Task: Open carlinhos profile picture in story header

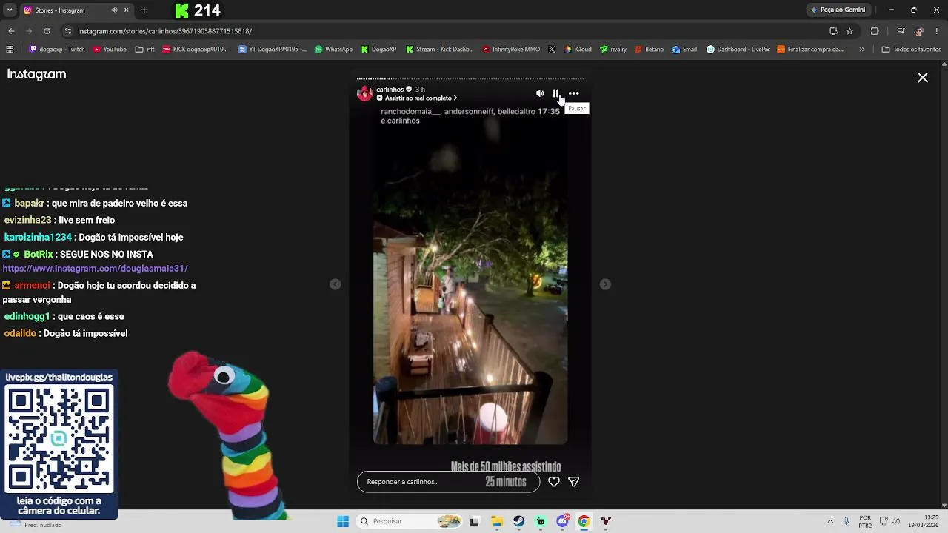Action: pos(365,93)
